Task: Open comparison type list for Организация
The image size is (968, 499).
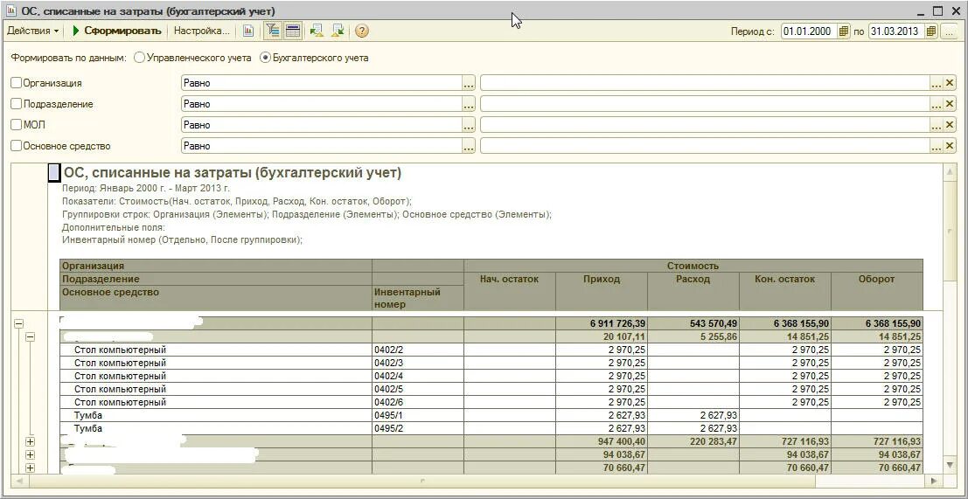Action: (x=469, y=83)
